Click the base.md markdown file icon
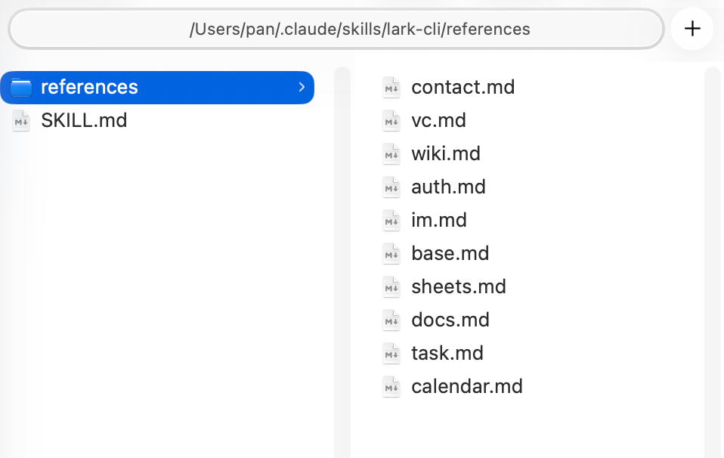Viewport: 724px width, 458px height. tap(391, 254)
